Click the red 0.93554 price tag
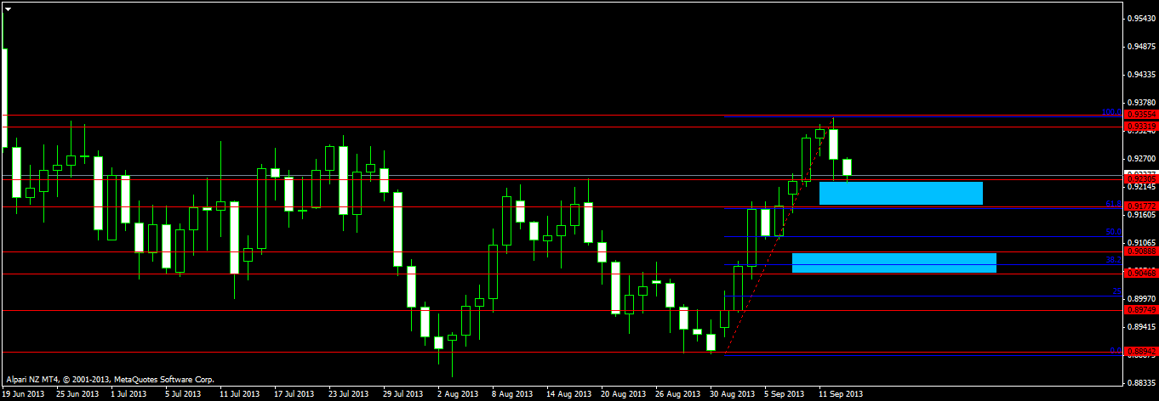The height and width of the screenshot is (401, 1159). (1140, 115)
